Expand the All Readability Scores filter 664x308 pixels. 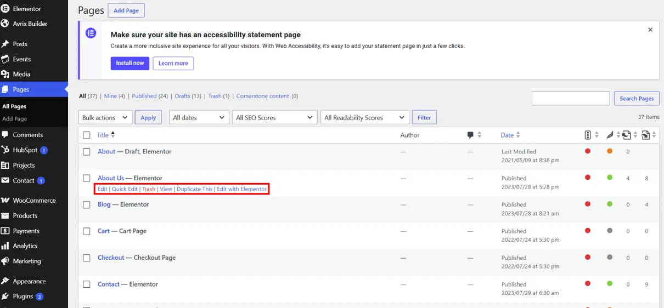pyautogui.click(x=365, y=117)
